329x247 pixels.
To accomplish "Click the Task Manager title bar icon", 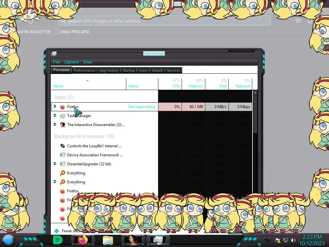I will (x=54, y=54).
